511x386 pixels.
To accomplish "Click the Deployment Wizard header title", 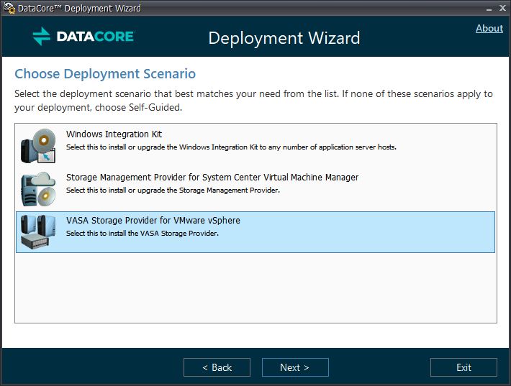I will 284,38.
